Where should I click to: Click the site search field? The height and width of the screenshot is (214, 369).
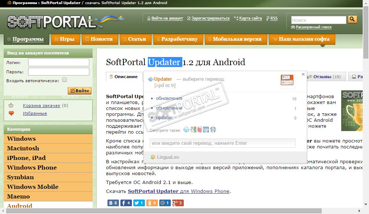pyautogui.click(x=319, y=20)
